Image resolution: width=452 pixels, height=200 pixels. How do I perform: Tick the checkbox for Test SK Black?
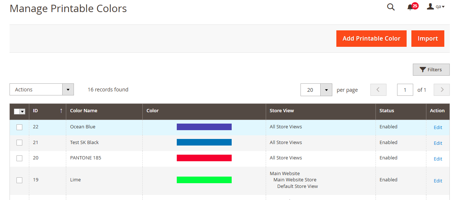19,143
